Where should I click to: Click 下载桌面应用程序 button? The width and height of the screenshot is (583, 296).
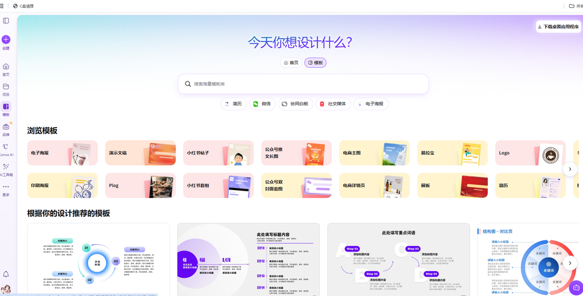558,27
